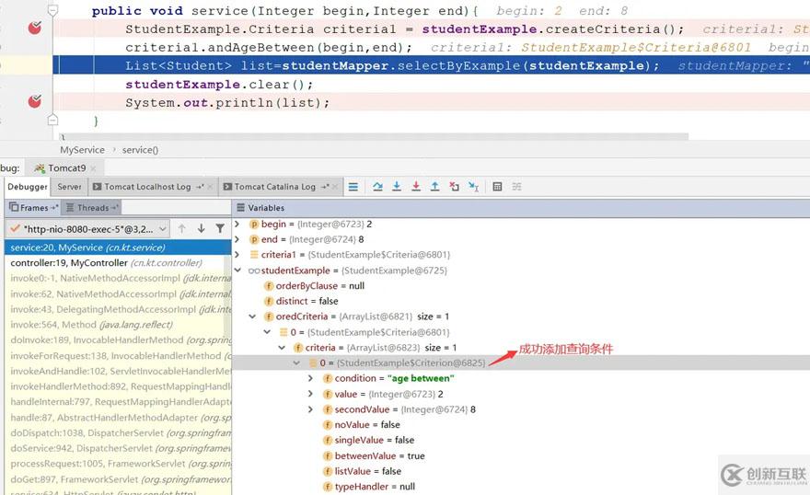Click the glasses watch icon beside studentExample
This screenshot has height=495, width=810.
point(254,271)
